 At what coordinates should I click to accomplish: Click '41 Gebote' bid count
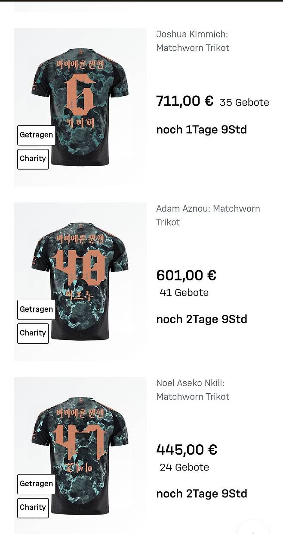pyautogui.click(x=184, y=292)
